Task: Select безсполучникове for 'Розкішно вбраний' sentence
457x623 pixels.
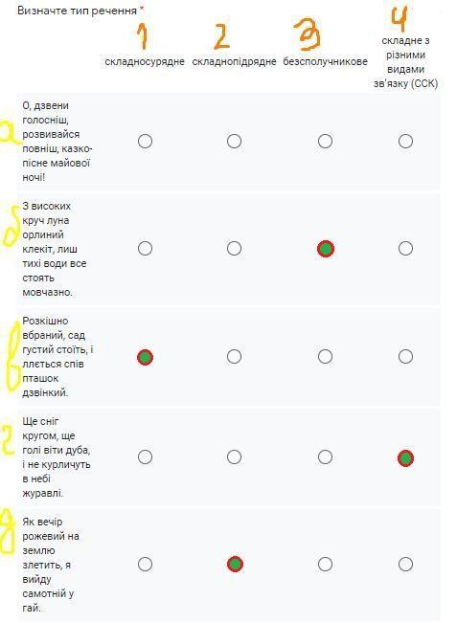Action: [325, 356]
